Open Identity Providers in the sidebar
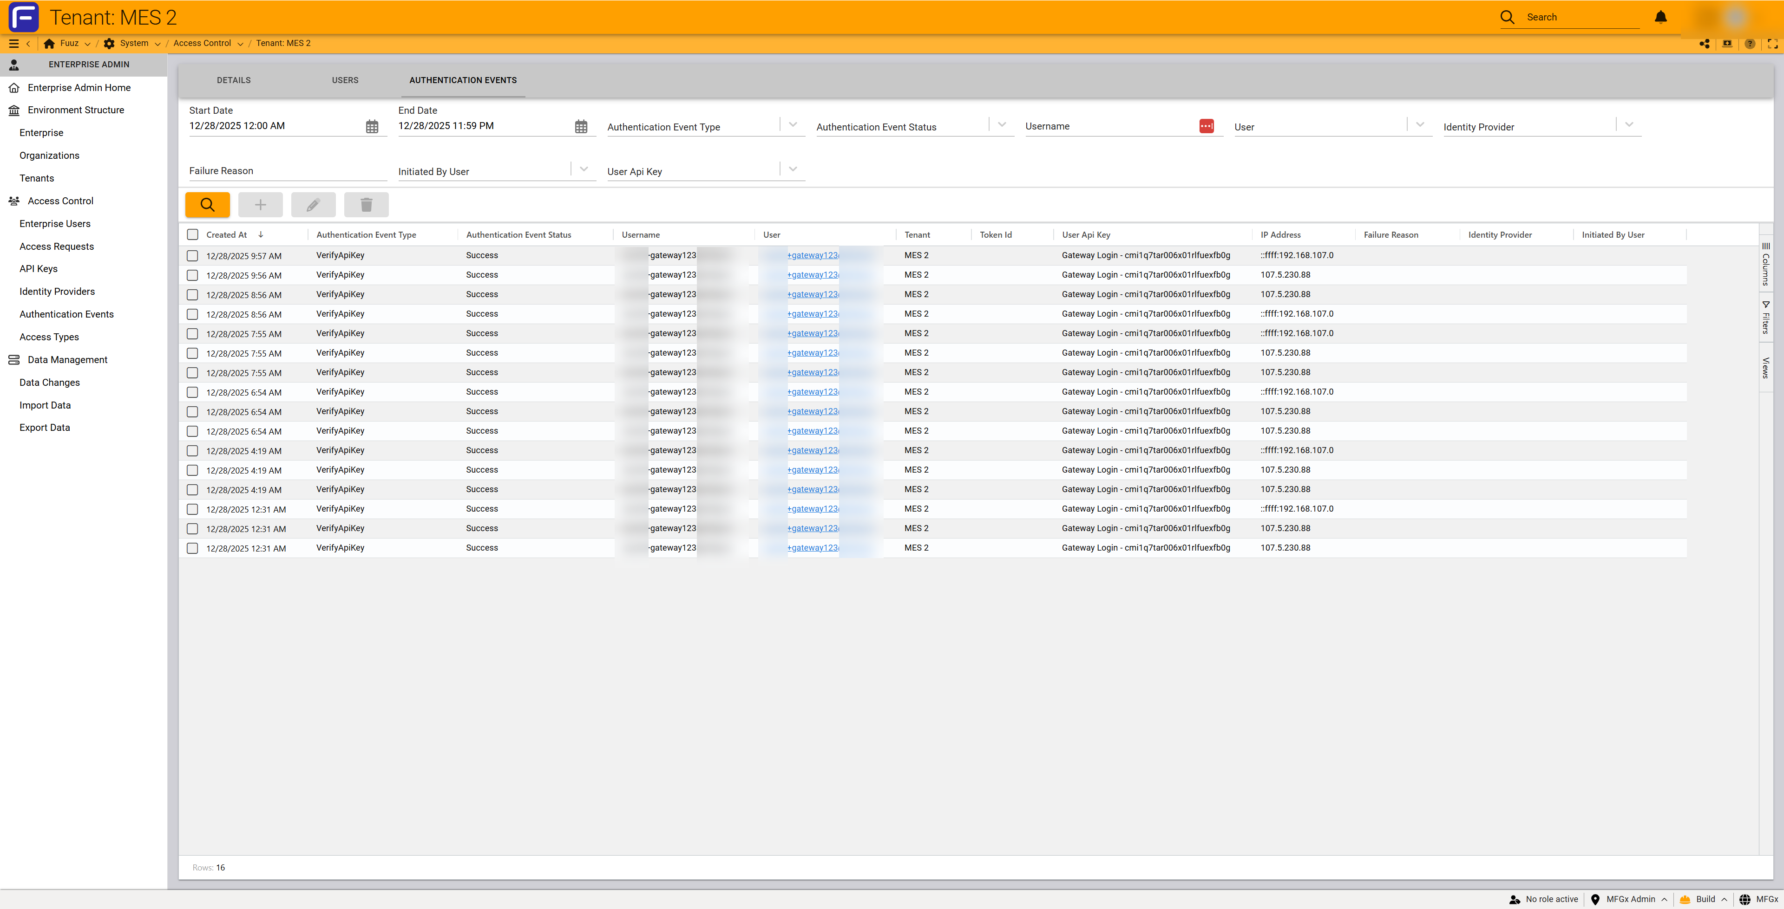The height and width of the screenshot is (909, 1784). pos(57,292)
